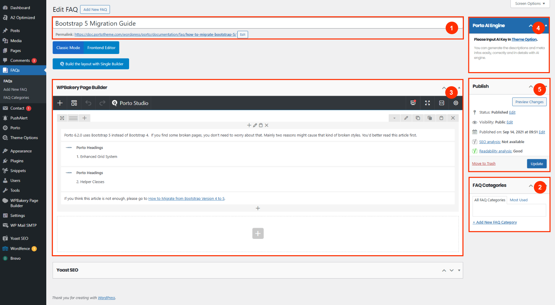Paste into the row using the clipboard icon
The width and height of the screenshot is (555, 305).
[x=441, y=118]
